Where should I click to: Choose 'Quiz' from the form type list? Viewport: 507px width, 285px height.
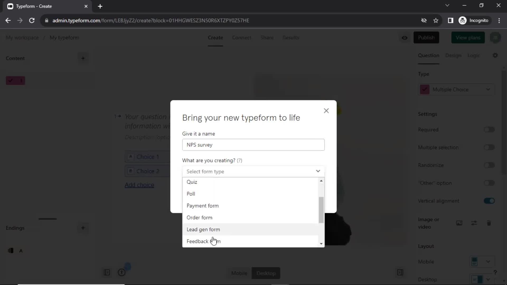point(250,182)
